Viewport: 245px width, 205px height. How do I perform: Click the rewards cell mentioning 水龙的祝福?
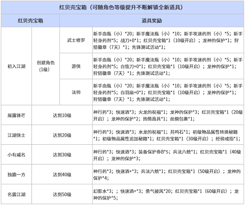coord(167,135)
